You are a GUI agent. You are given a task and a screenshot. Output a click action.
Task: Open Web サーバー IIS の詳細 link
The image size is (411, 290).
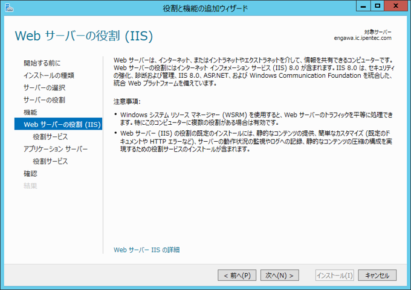pos(146,250)
